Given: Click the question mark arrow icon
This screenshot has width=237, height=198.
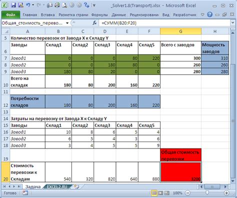Looking at the screenshot, I should pos(86,5).
